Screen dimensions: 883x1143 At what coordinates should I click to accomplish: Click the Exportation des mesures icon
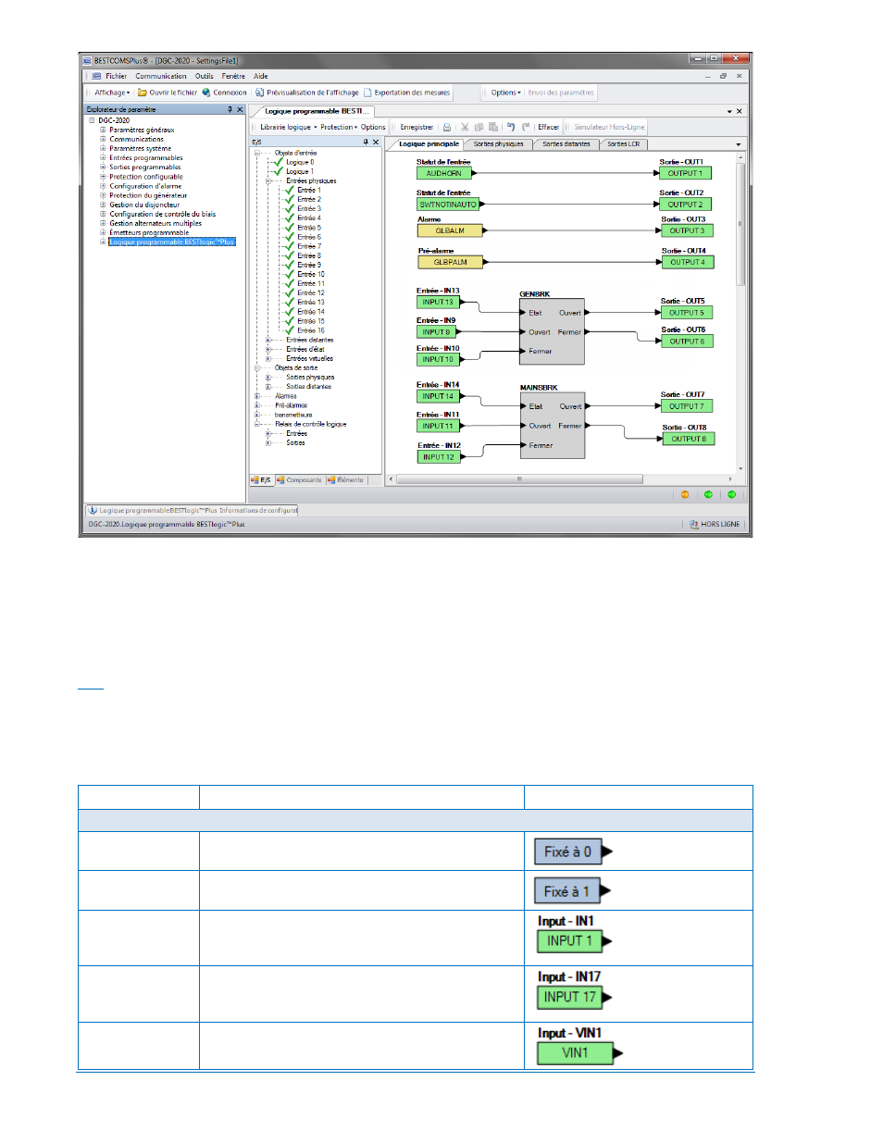click(367, 93)
